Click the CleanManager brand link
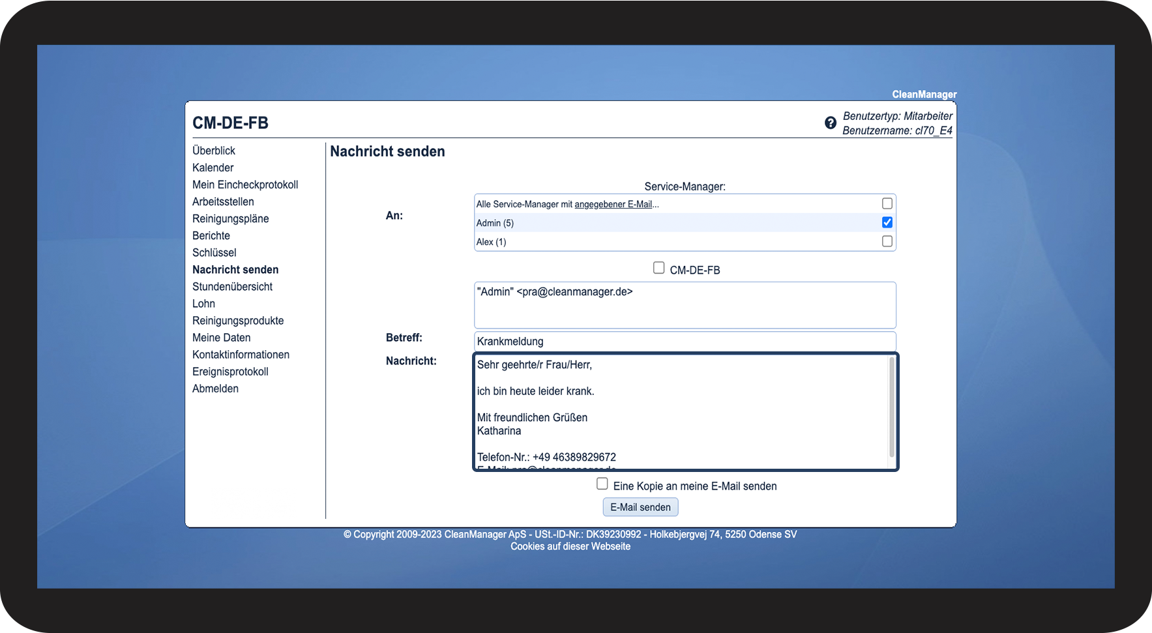The image size is (1152, 633). (924, 95)
